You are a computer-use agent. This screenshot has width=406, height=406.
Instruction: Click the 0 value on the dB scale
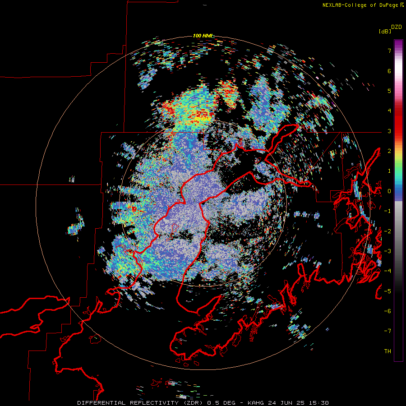[x=389, y=191]
